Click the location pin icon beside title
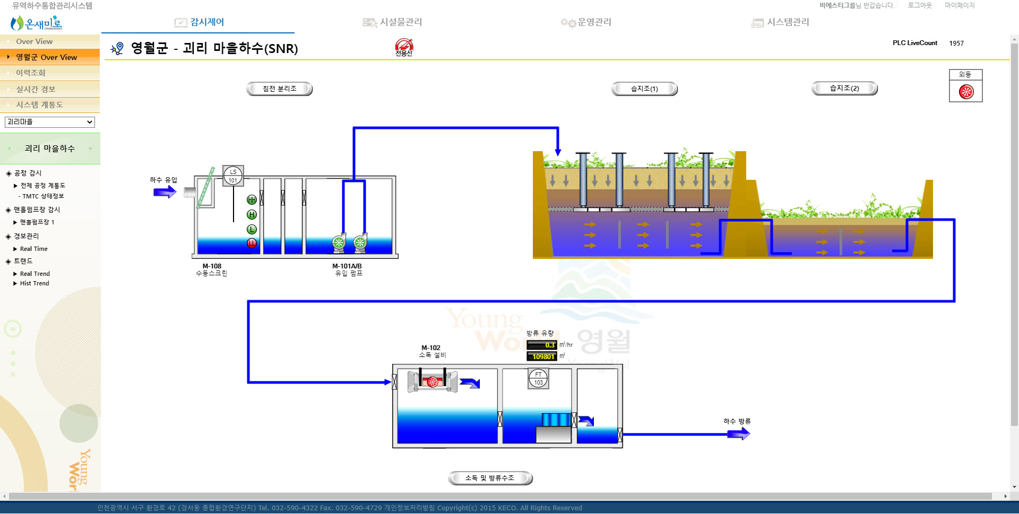 117,49
